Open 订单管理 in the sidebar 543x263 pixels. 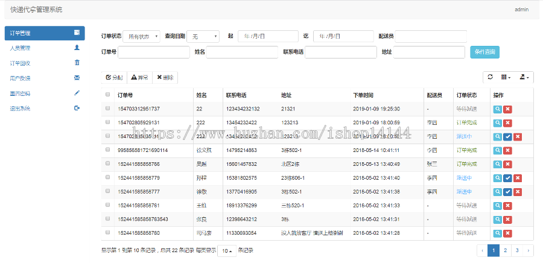tap(45, 33)
